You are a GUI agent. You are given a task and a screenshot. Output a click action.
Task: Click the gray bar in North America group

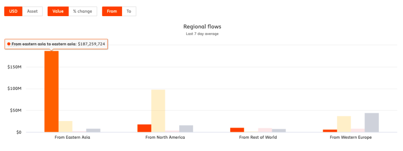186,129
